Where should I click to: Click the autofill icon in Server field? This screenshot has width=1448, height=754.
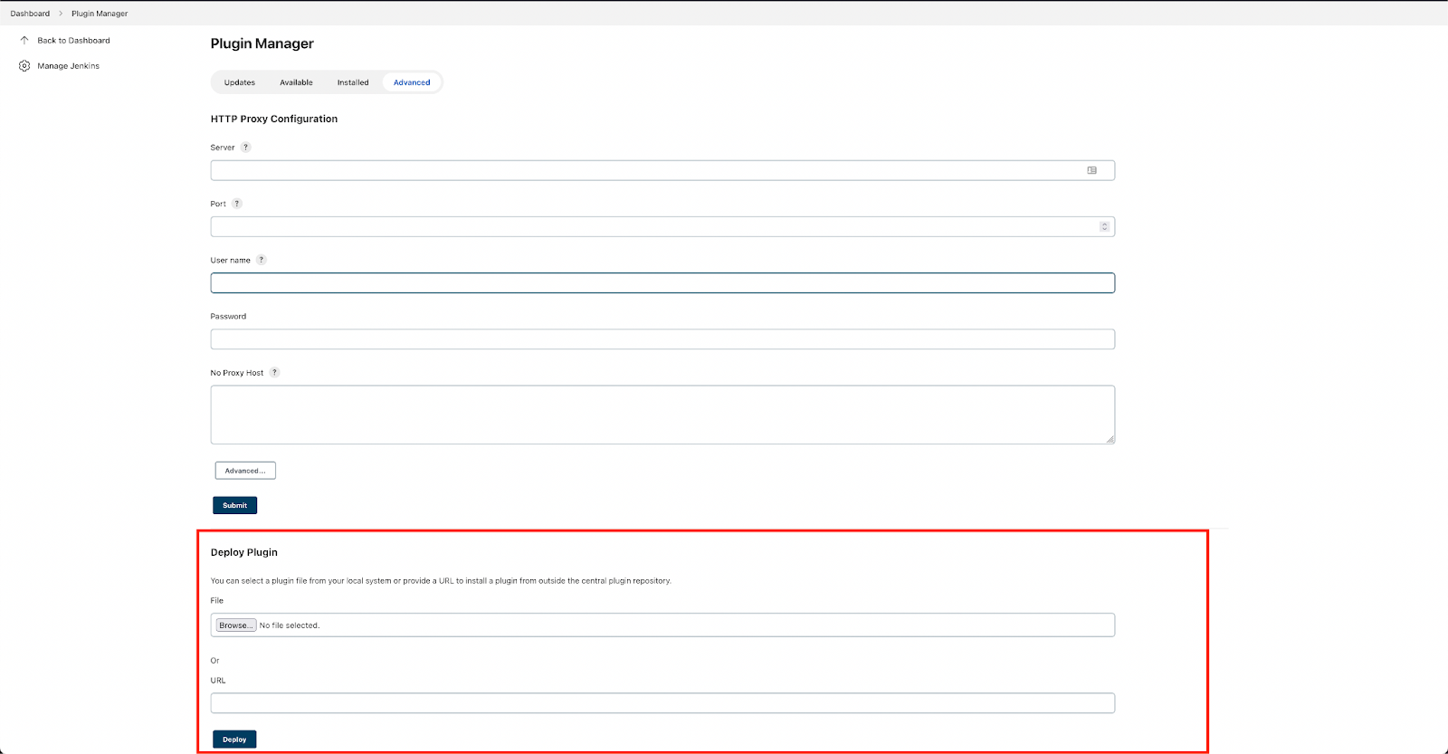coord(1092,170)
